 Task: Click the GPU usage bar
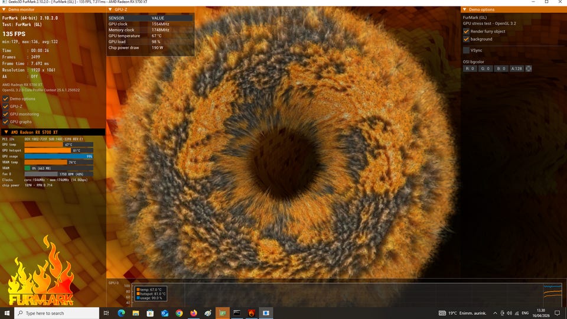(58, 156)
